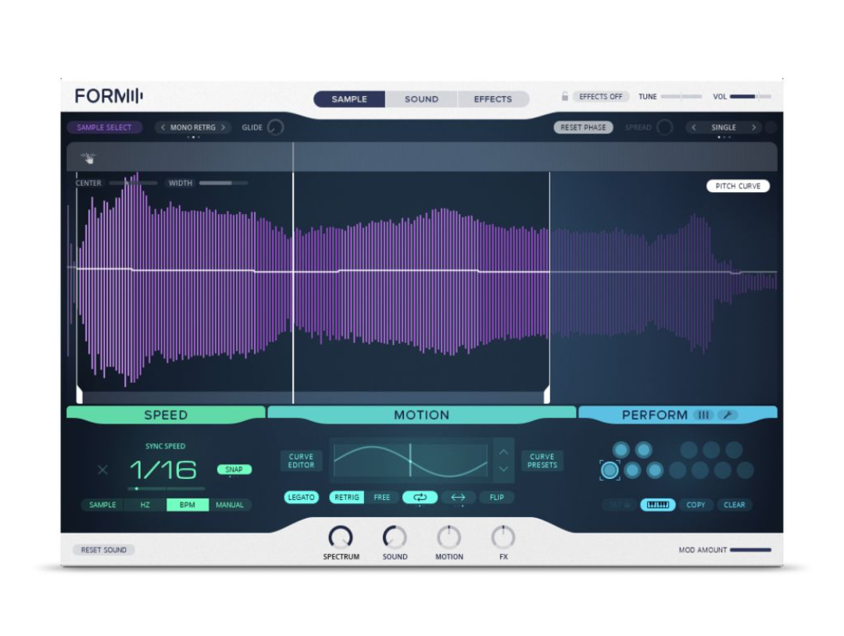Open the EFFECTS tab
This screenshot has width=844, height=636.
click(x=493, y=98)
